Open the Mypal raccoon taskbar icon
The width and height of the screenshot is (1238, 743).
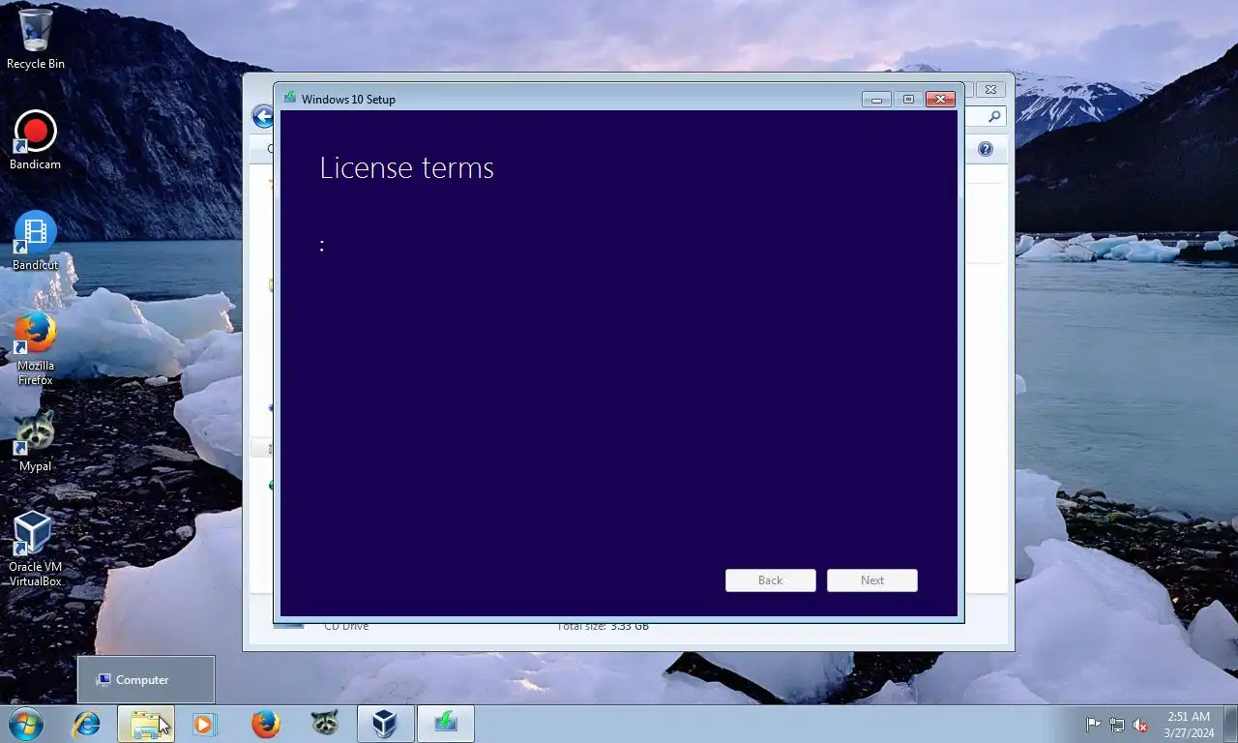[325, 724]
